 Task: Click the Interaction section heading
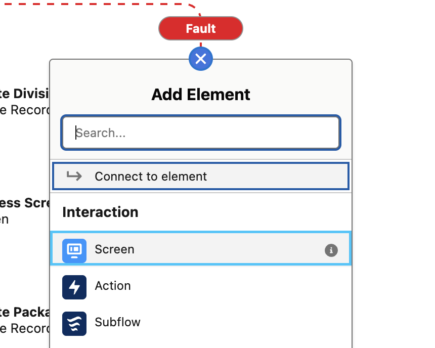100,212
